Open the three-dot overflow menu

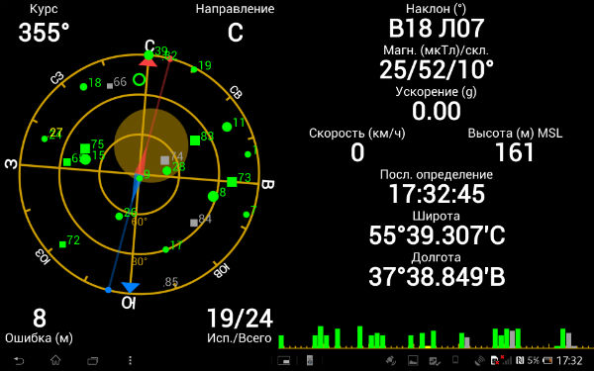pyautogui.click(x=130, y=360)
